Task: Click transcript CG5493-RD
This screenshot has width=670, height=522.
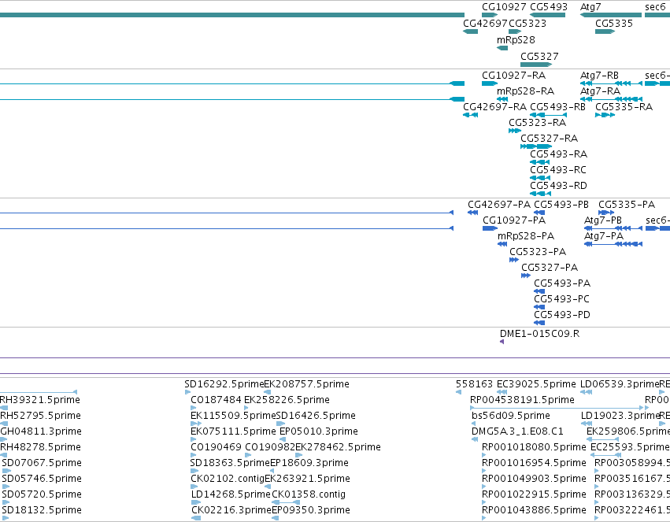Action: pos(541,194)
